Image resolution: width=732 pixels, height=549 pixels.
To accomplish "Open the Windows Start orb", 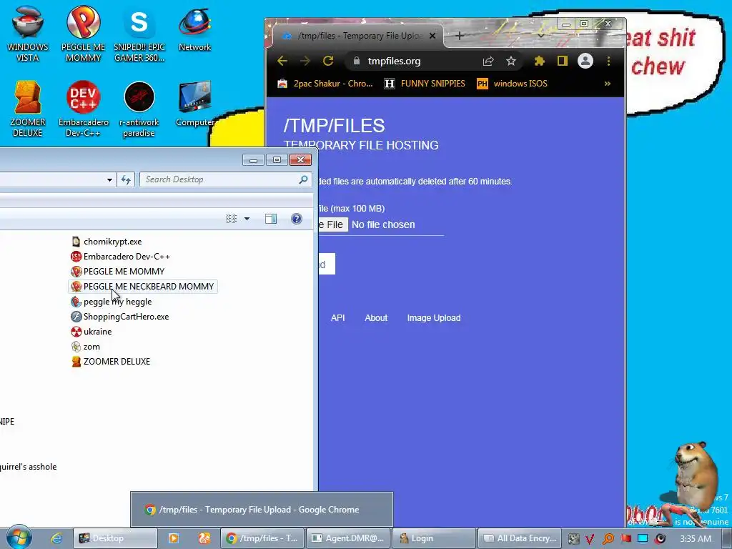I will [19, 538].
